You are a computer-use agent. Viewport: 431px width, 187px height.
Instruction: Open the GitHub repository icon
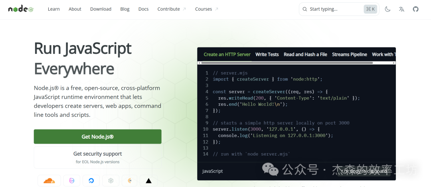pos(415,9)
